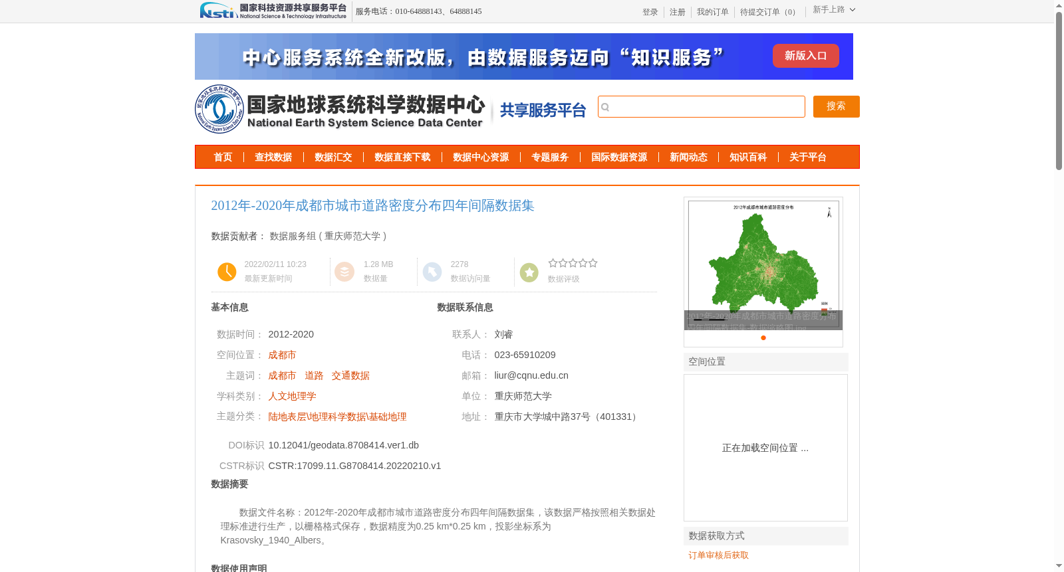
Task: Click the contact name 刘睿
Action: coord(503,335)
